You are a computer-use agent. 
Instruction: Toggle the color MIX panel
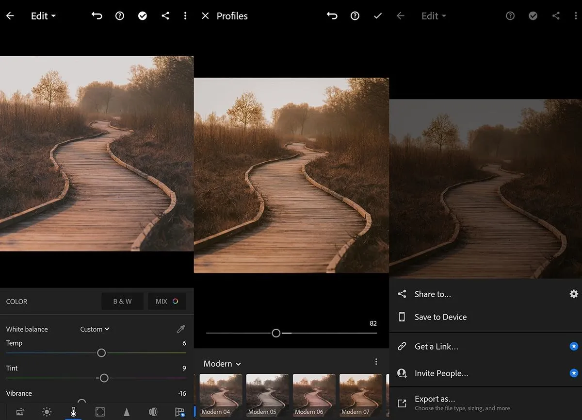click(167, 301)
